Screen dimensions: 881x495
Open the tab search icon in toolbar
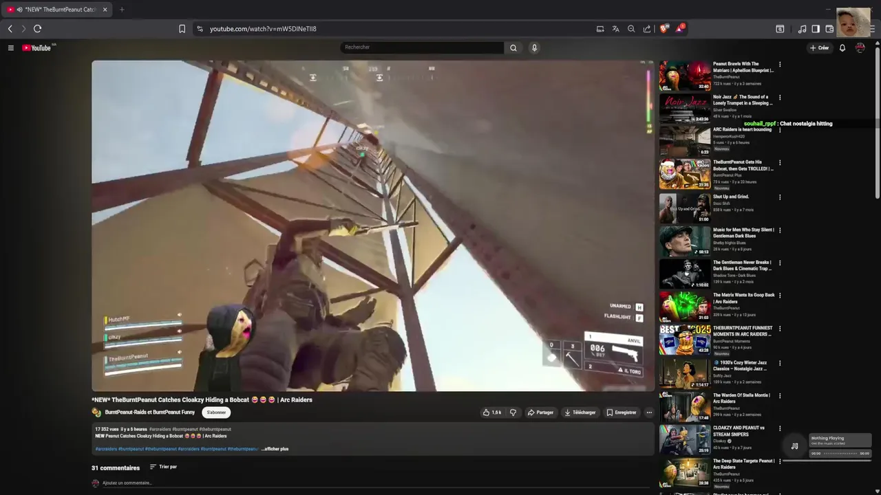[780, 29]
